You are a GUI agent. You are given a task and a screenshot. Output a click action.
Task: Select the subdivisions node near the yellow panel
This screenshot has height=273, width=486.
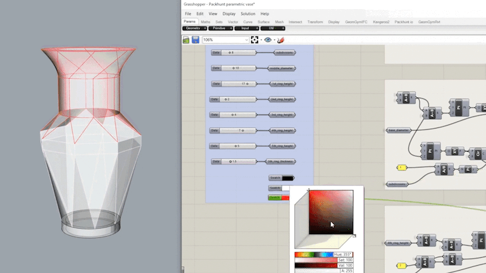click(397, 184)
